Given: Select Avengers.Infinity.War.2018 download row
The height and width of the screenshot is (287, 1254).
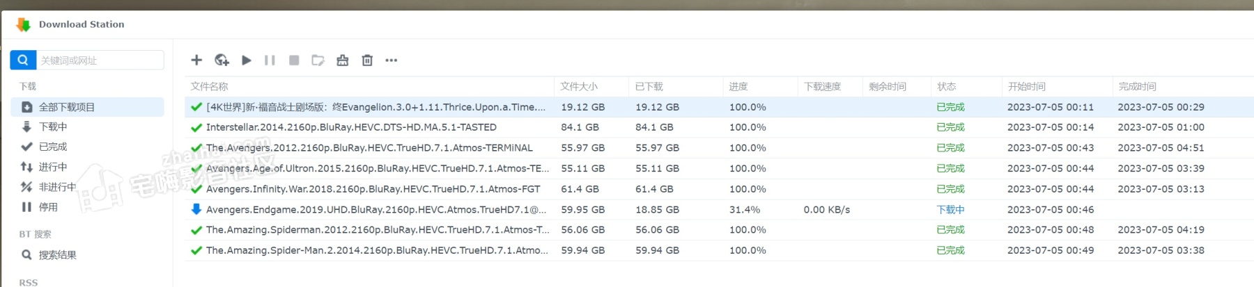Looking at the screenshot, I should (719, 189).
